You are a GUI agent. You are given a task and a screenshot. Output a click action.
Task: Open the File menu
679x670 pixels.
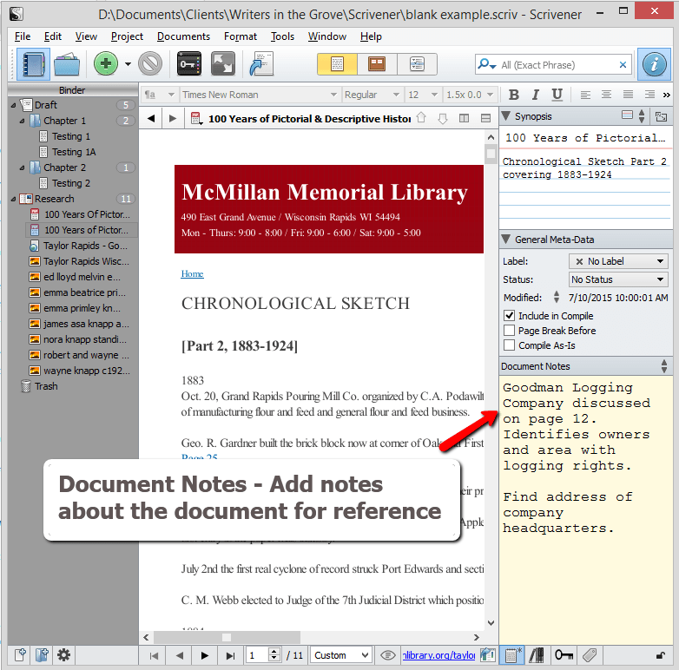click(22, 36)
